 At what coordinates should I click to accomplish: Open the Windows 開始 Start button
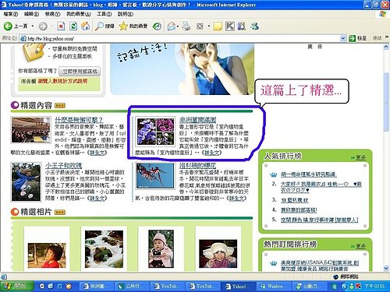[17, 287]
